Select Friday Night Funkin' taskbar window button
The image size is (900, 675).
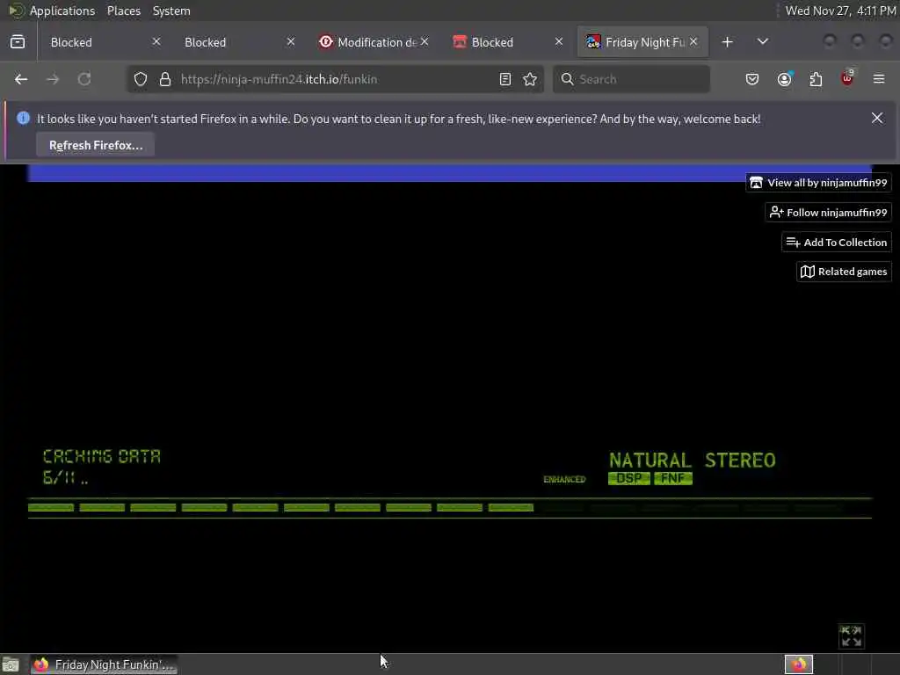[x=104, y=664]
